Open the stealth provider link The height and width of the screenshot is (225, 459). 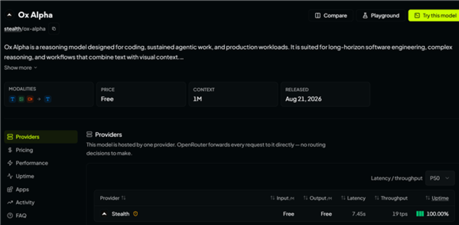13,29
